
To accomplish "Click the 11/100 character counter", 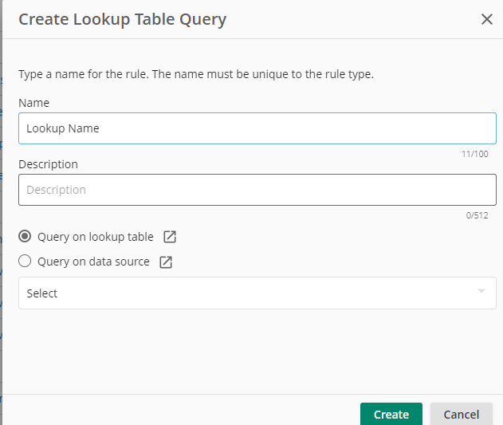I will pyautogui.click(x=475, y=154).
